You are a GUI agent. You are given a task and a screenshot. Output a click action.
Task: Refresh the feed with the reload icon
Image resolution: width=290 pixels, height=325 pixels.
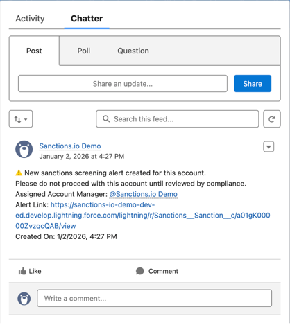(272, 119)
